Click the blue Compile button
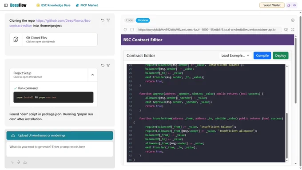The image size is (302, 170). pos(262,55)
